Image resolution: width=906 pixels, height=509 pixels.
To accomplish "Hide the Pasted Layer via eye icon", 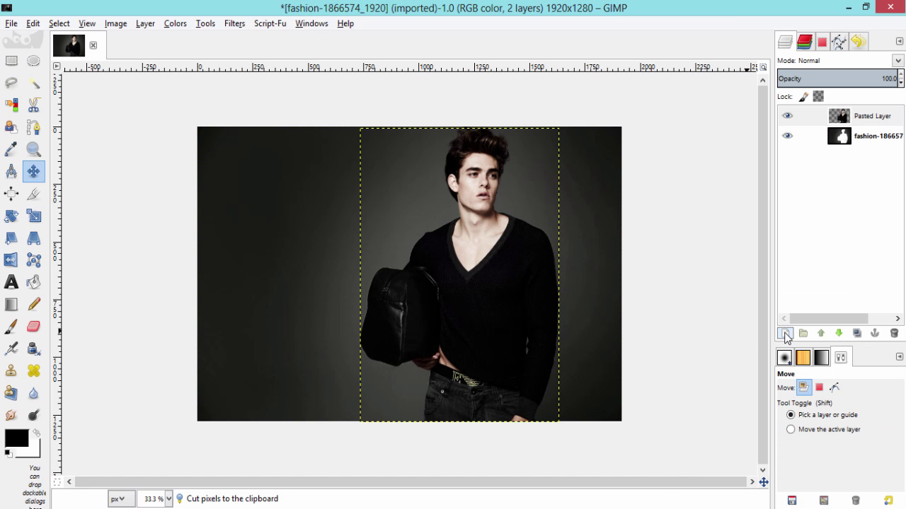I will 787,116.
